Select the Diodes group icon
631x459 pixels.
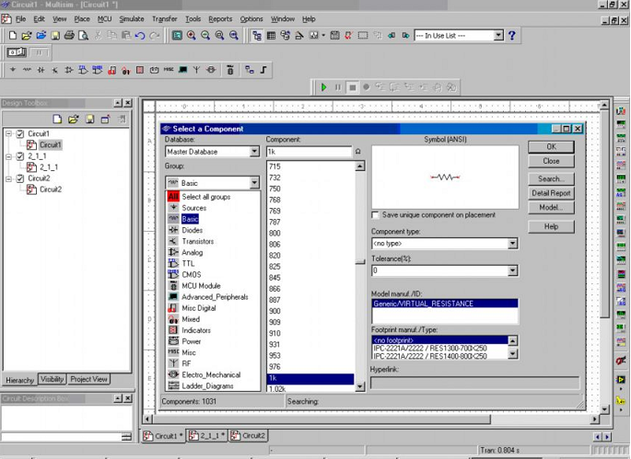click(x=173, y=230)
